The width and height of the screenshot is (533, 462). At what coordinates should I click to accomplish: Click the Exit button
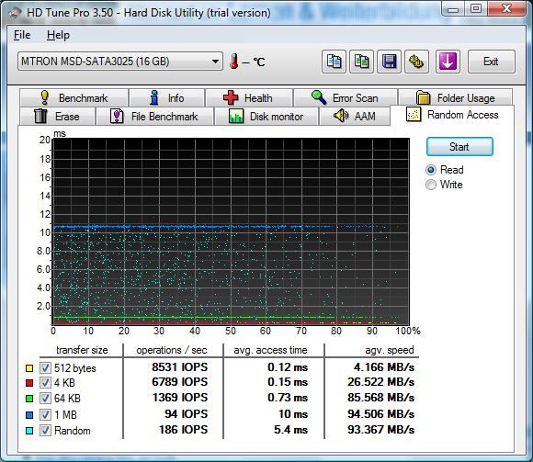pos(492,62)
